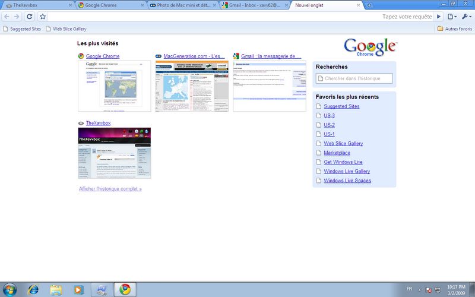Click the Google Chrome logo
The height and width of the screenshot is (297, 475).
tap(370, 48)
